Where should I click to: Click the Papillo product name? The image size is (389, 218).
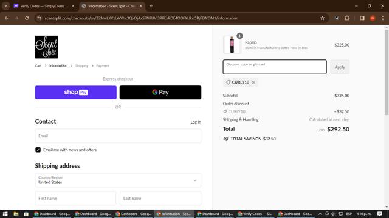click(251, 42)
